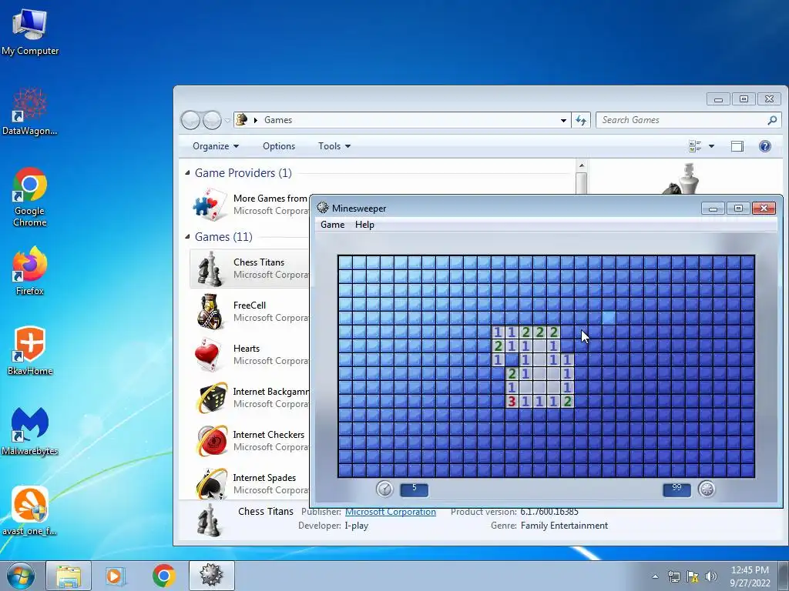Image resolution: width=789 pixels, height=591 pixels.
Task: Toggle the preview pane in Games window
Action: pos(737,146)
